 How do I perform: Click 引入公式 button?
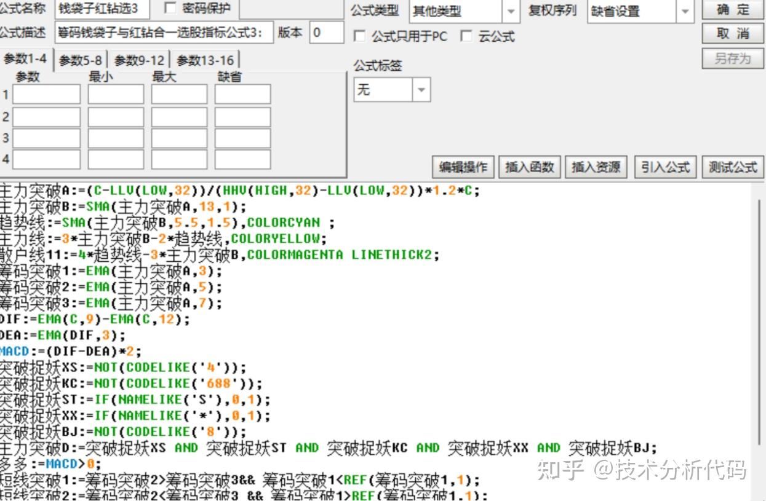[x=665, y=167]
